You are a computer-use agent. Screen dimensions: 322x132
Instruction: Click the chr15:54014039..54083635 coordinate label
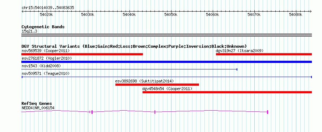click(x=48, y=8)
